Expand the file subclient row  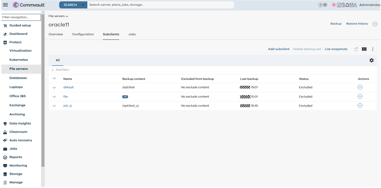point(54,97)
